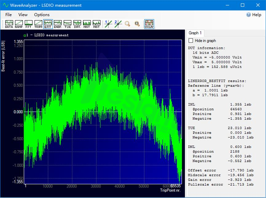Close the WaveAnalyzer window

coord(258,5)
